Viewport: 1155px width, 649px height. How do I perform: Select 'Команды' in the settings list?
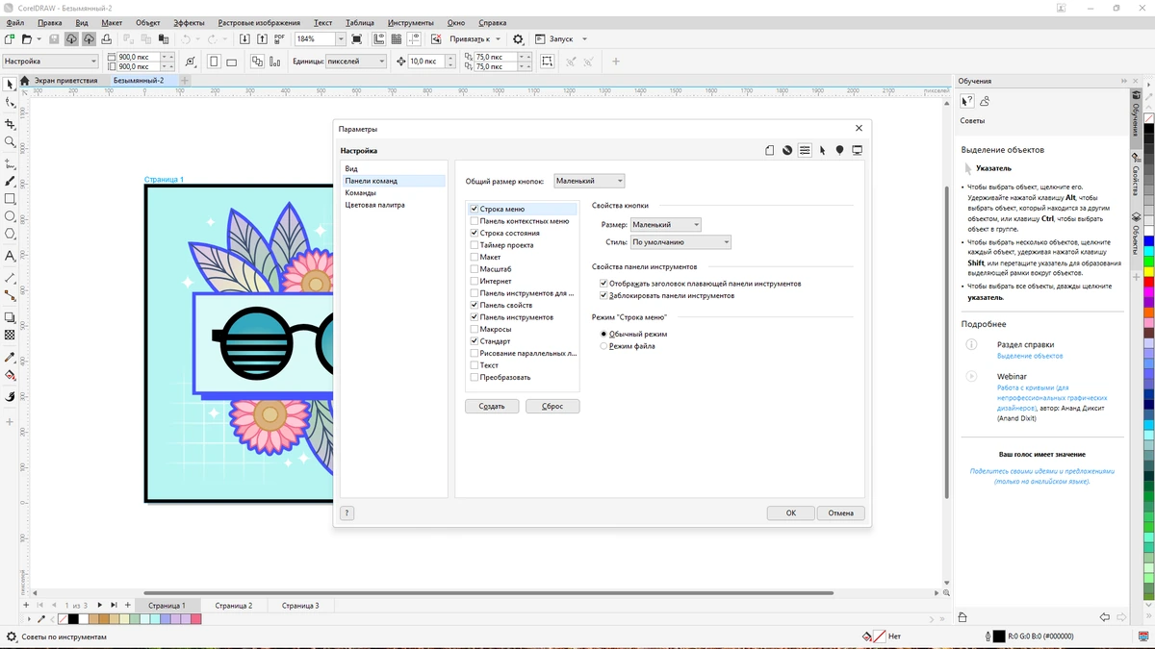tap(361, 192)
